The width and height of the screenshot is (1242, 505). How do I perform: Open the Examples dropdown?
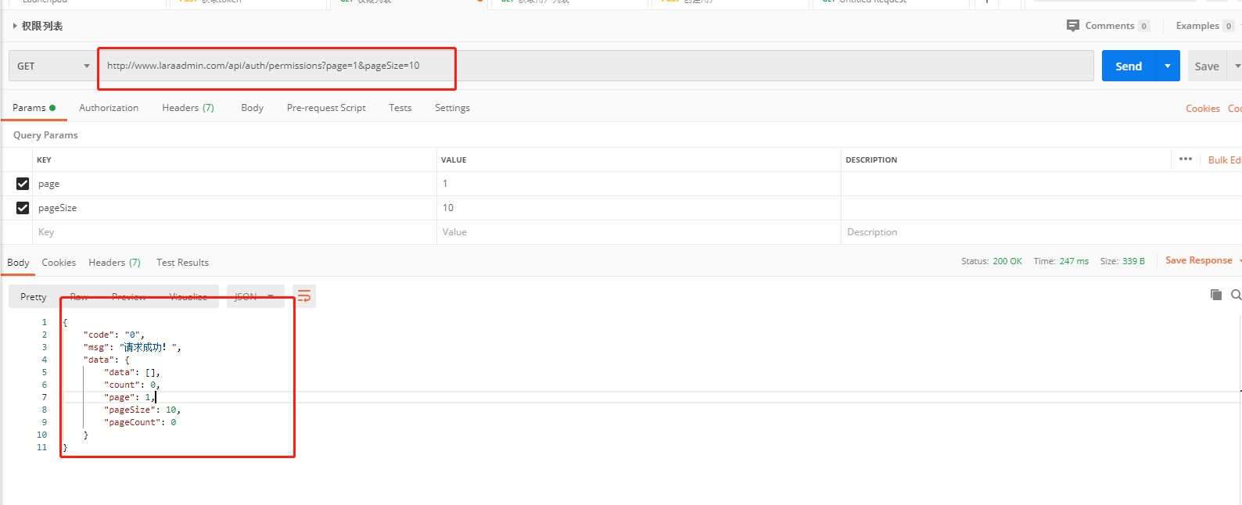click(x=1204, y=26)
